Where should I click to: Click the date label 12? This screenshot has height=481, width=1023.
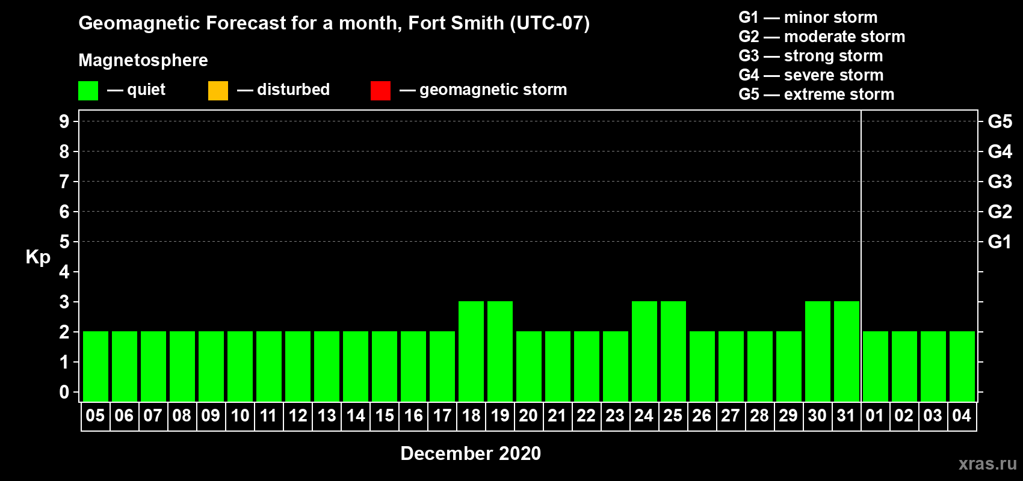click(297, 415)
